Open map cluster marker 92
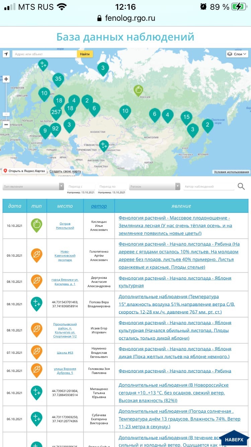The height and width of the screenshot is (447, 251). (55, 129)
